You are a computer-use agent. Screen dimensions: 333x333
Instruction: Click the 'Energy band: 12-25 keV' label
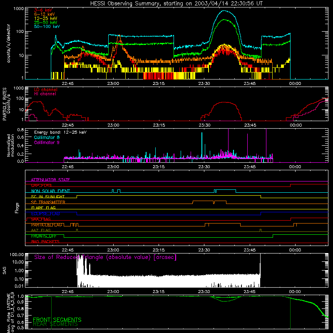pyautogui.click(x=60, y=132)
